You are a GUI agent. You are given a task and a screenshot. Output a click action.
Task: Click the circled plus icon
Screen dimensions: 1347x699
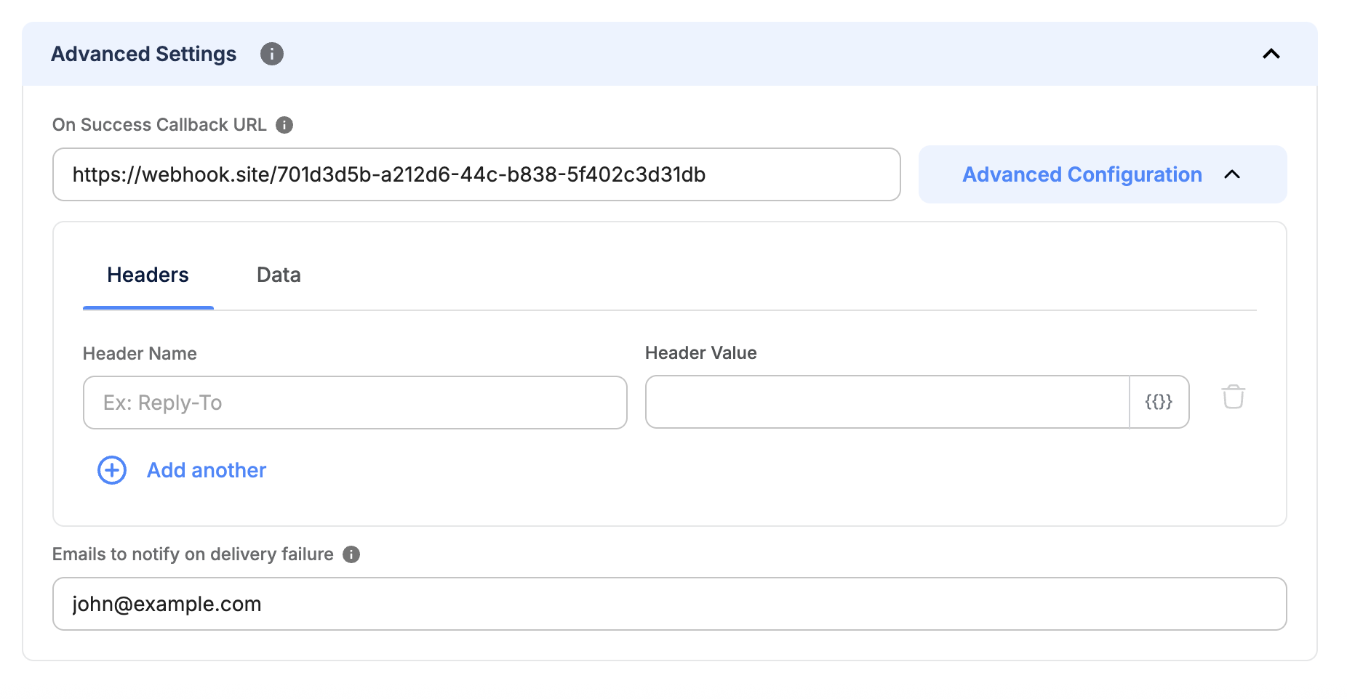[112, 470]
